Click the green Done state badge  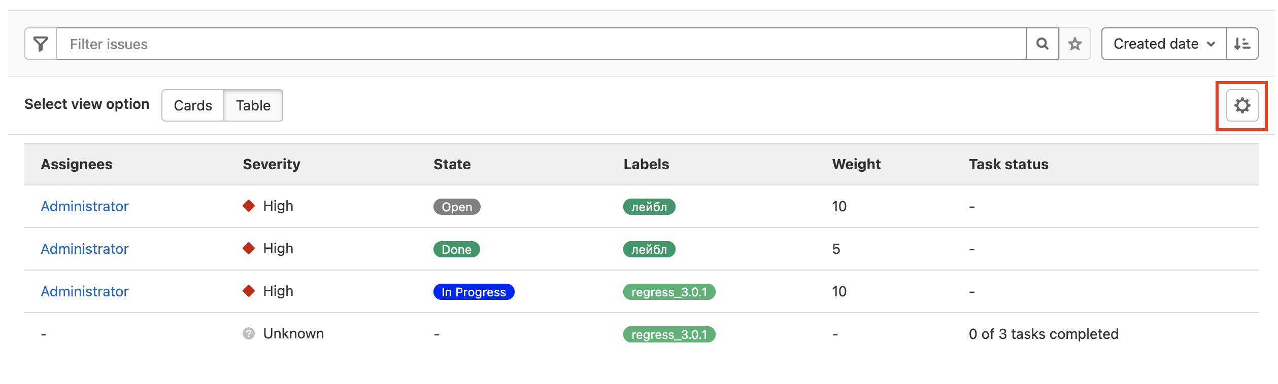tap(456, 249)
